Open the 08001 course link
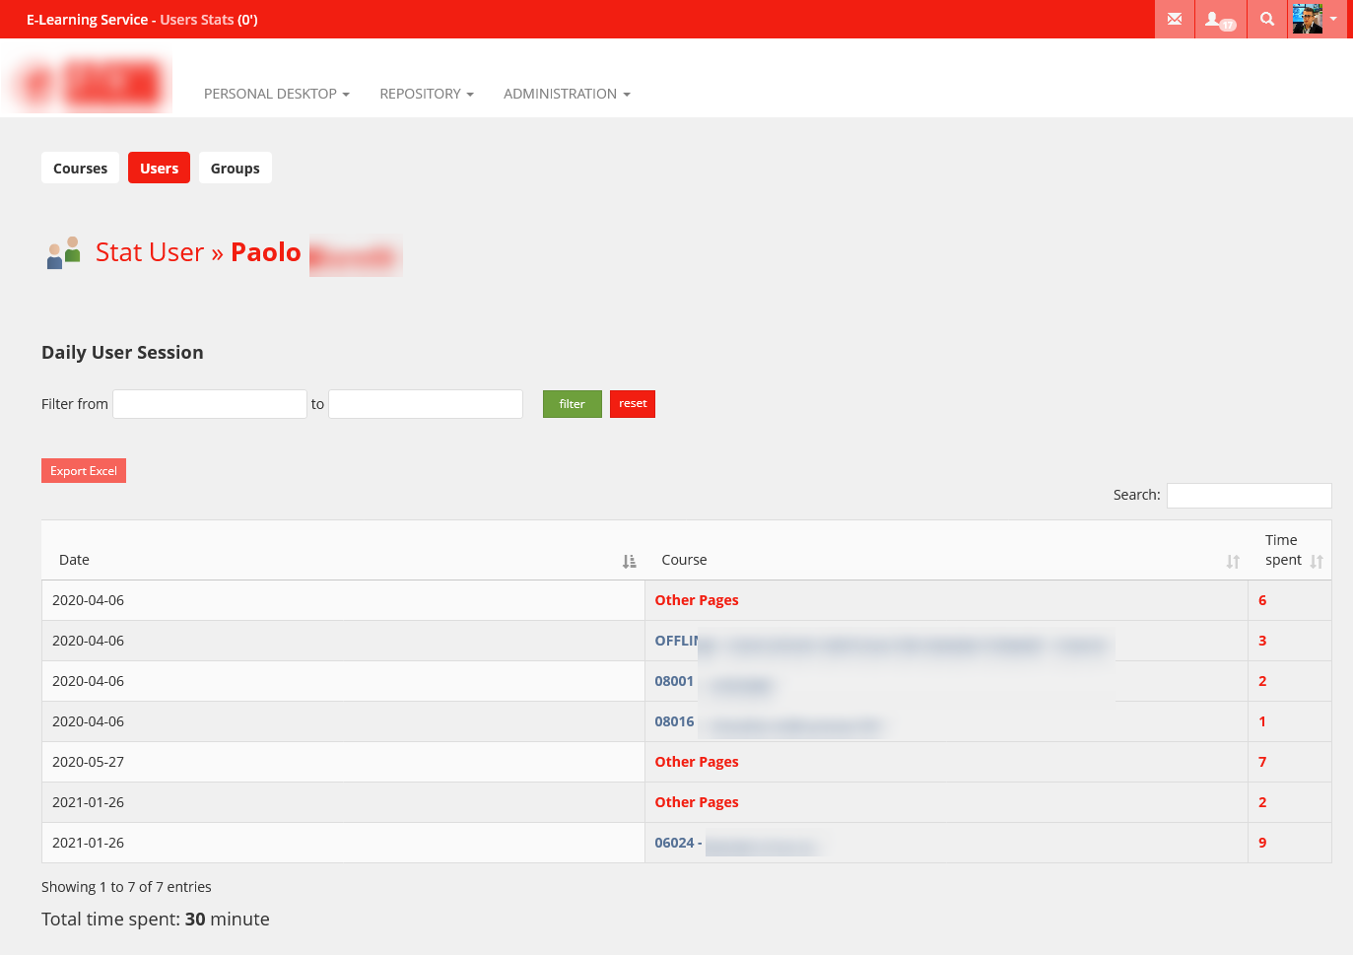The image size is (1353, 955). [674, 681]
